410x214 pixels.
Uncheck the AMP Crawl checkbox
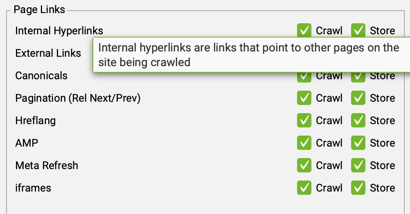click(x=304, y=143)
